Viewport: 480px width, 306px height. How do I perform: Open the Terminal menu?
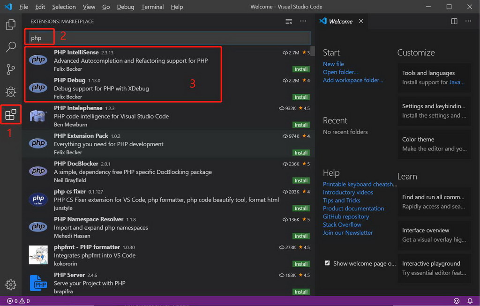tap(152, 7)
